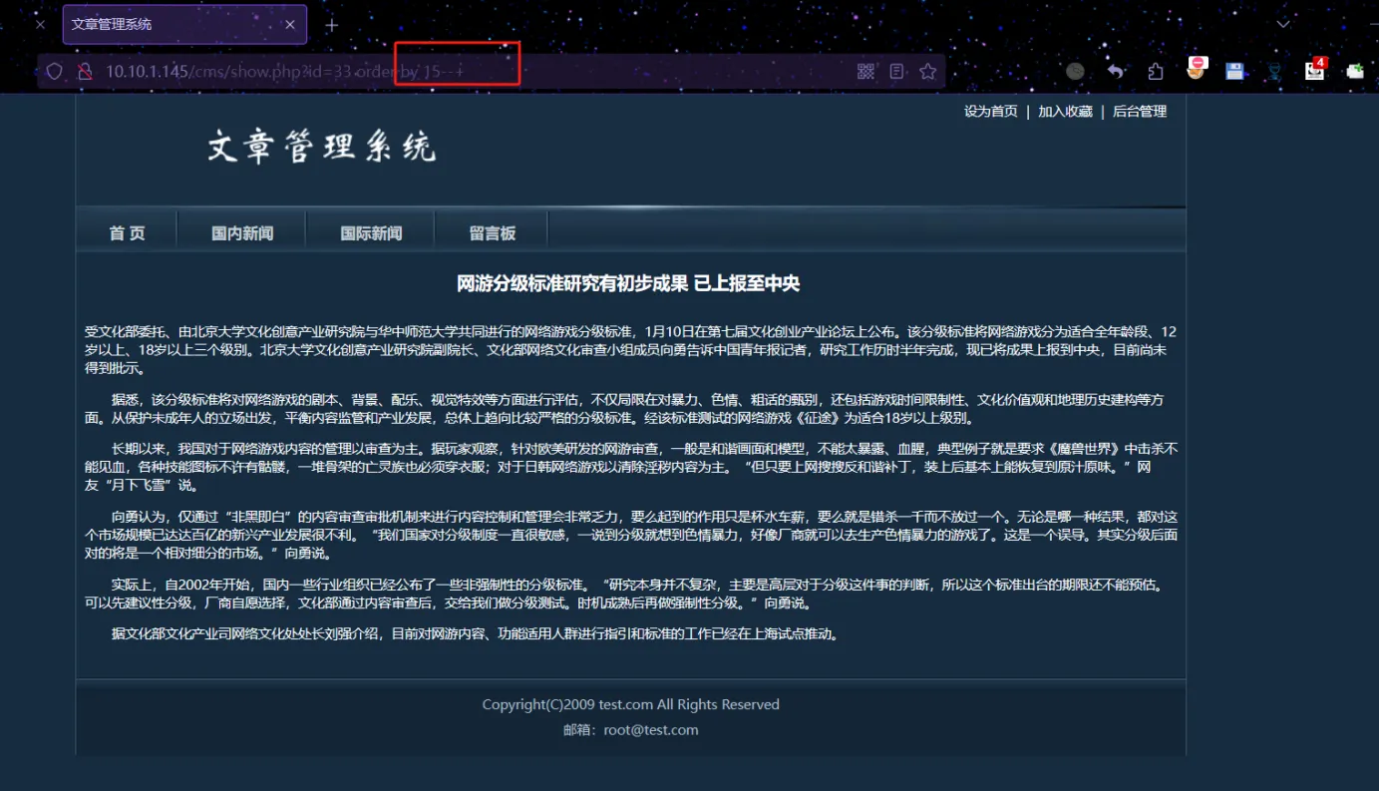Click the 加入收藏 link
Image resolution: width=1379 pixels, height=791 pixels.
(1065, 112)
